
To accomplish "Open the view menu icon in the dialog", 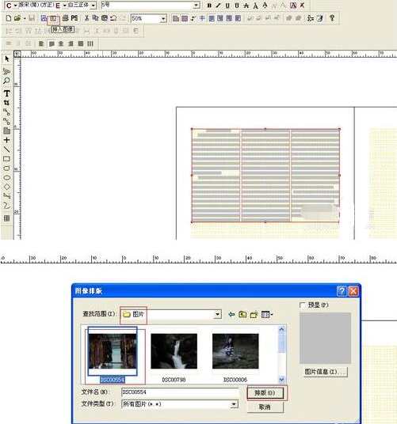I will 267,315.
